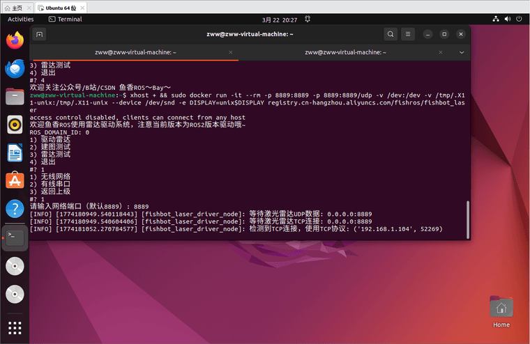The image size is (530, 344).
Task: Open new terminal tab button
Action: tap(40, 34)
